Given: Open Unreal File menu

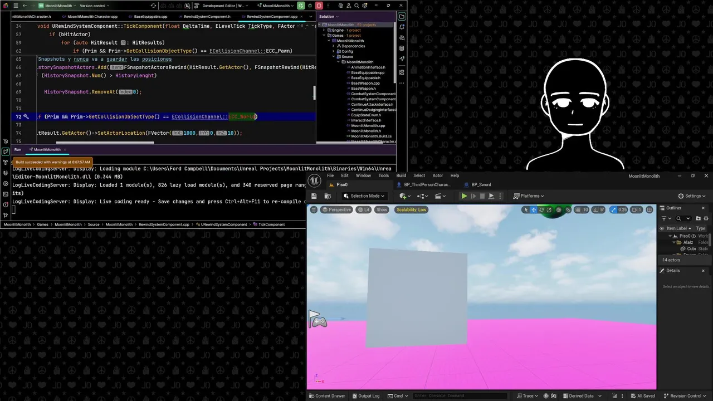Looking at the screenshot, I should click(x=330, y=175).
